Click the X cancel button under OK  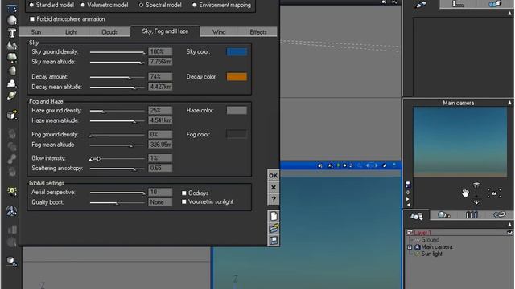pos(274,187)
